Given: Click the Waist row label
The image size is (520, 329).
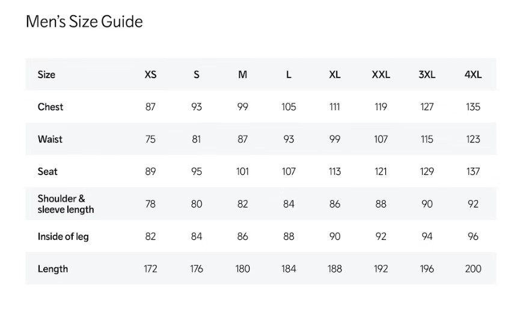Looking at the screenshot, I should [x=50, y=140].
